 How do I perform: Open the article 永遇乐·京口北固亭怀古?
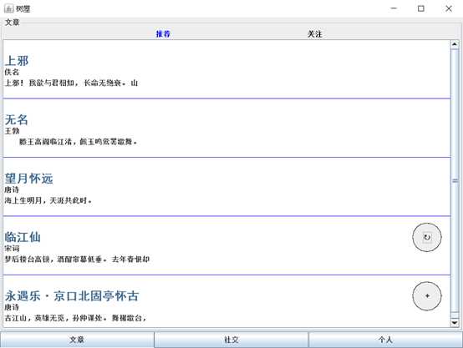tap(72, 295)
